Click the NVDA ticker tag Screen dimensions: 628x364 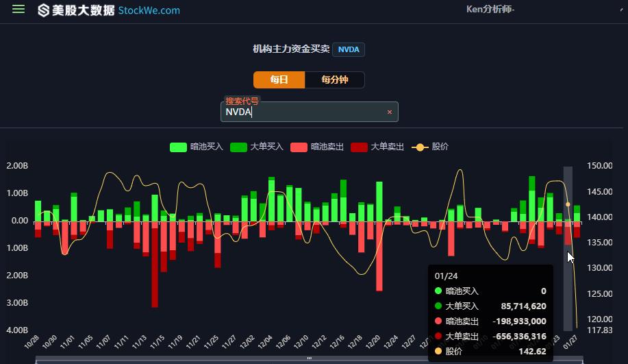pyautogui.click(x=349, y=50)
